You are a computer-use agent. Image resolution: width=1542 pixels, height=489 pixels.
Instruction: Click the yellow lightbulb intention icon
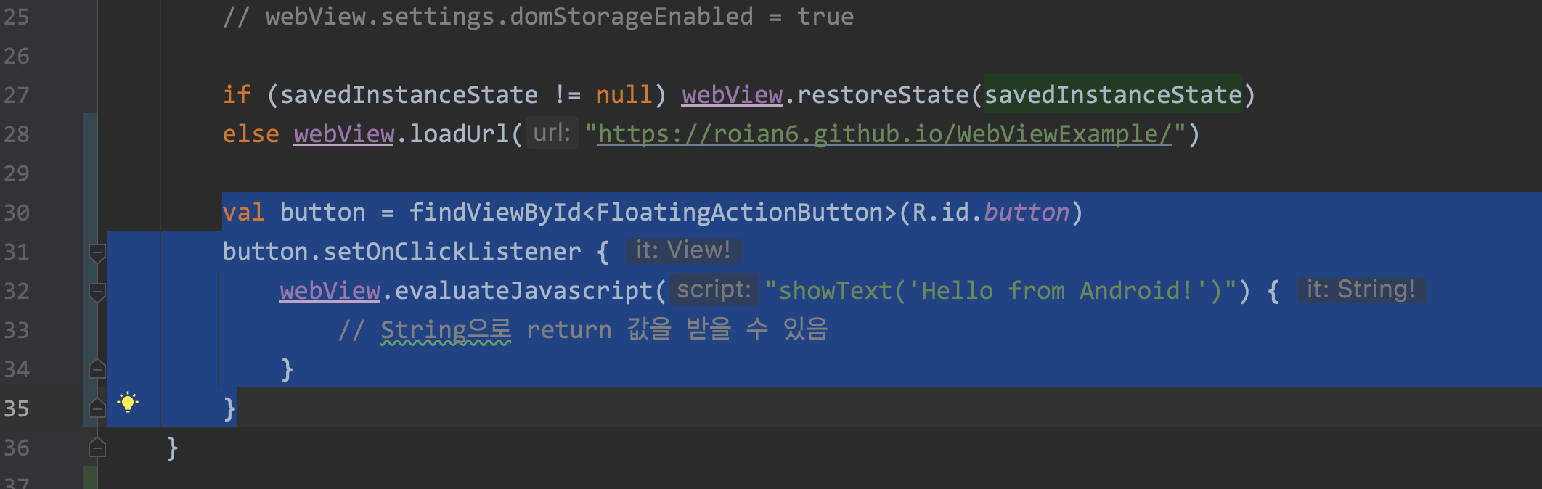point(128,403)
